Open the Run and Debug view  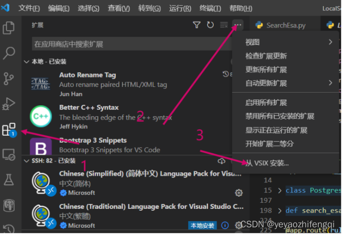coord(9,103)
